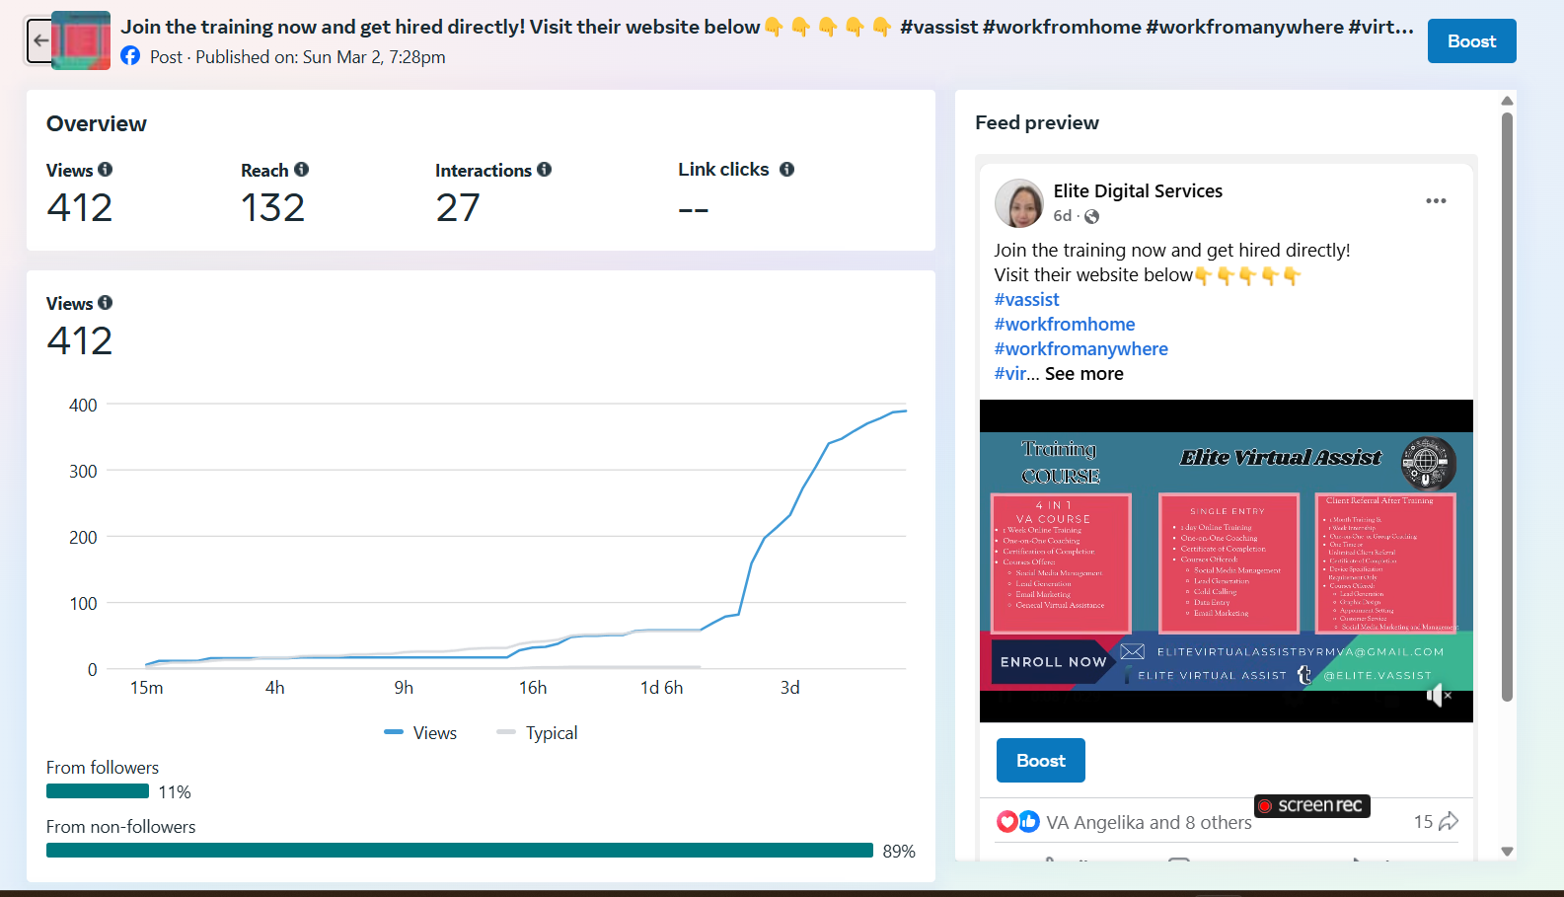The height and width of the screenshot is (897, 1564).
Task: Show info icon beside the Views chart title
Action: coord(106,303)
